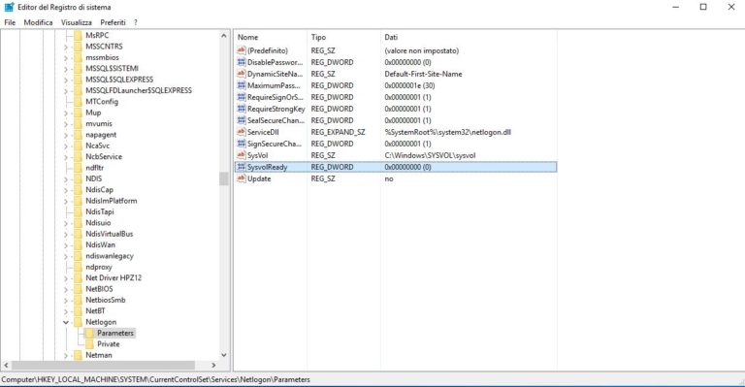Click the tree horizontal scrollbar left arrow
The image size is (745, 387).
click(6, 365)
